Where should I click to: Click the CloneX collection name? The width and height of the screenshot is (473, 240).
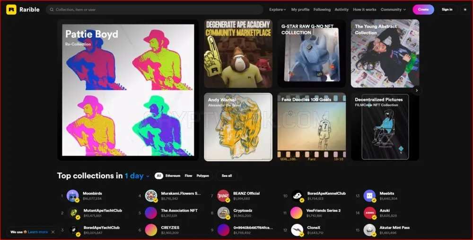[314, 228]
